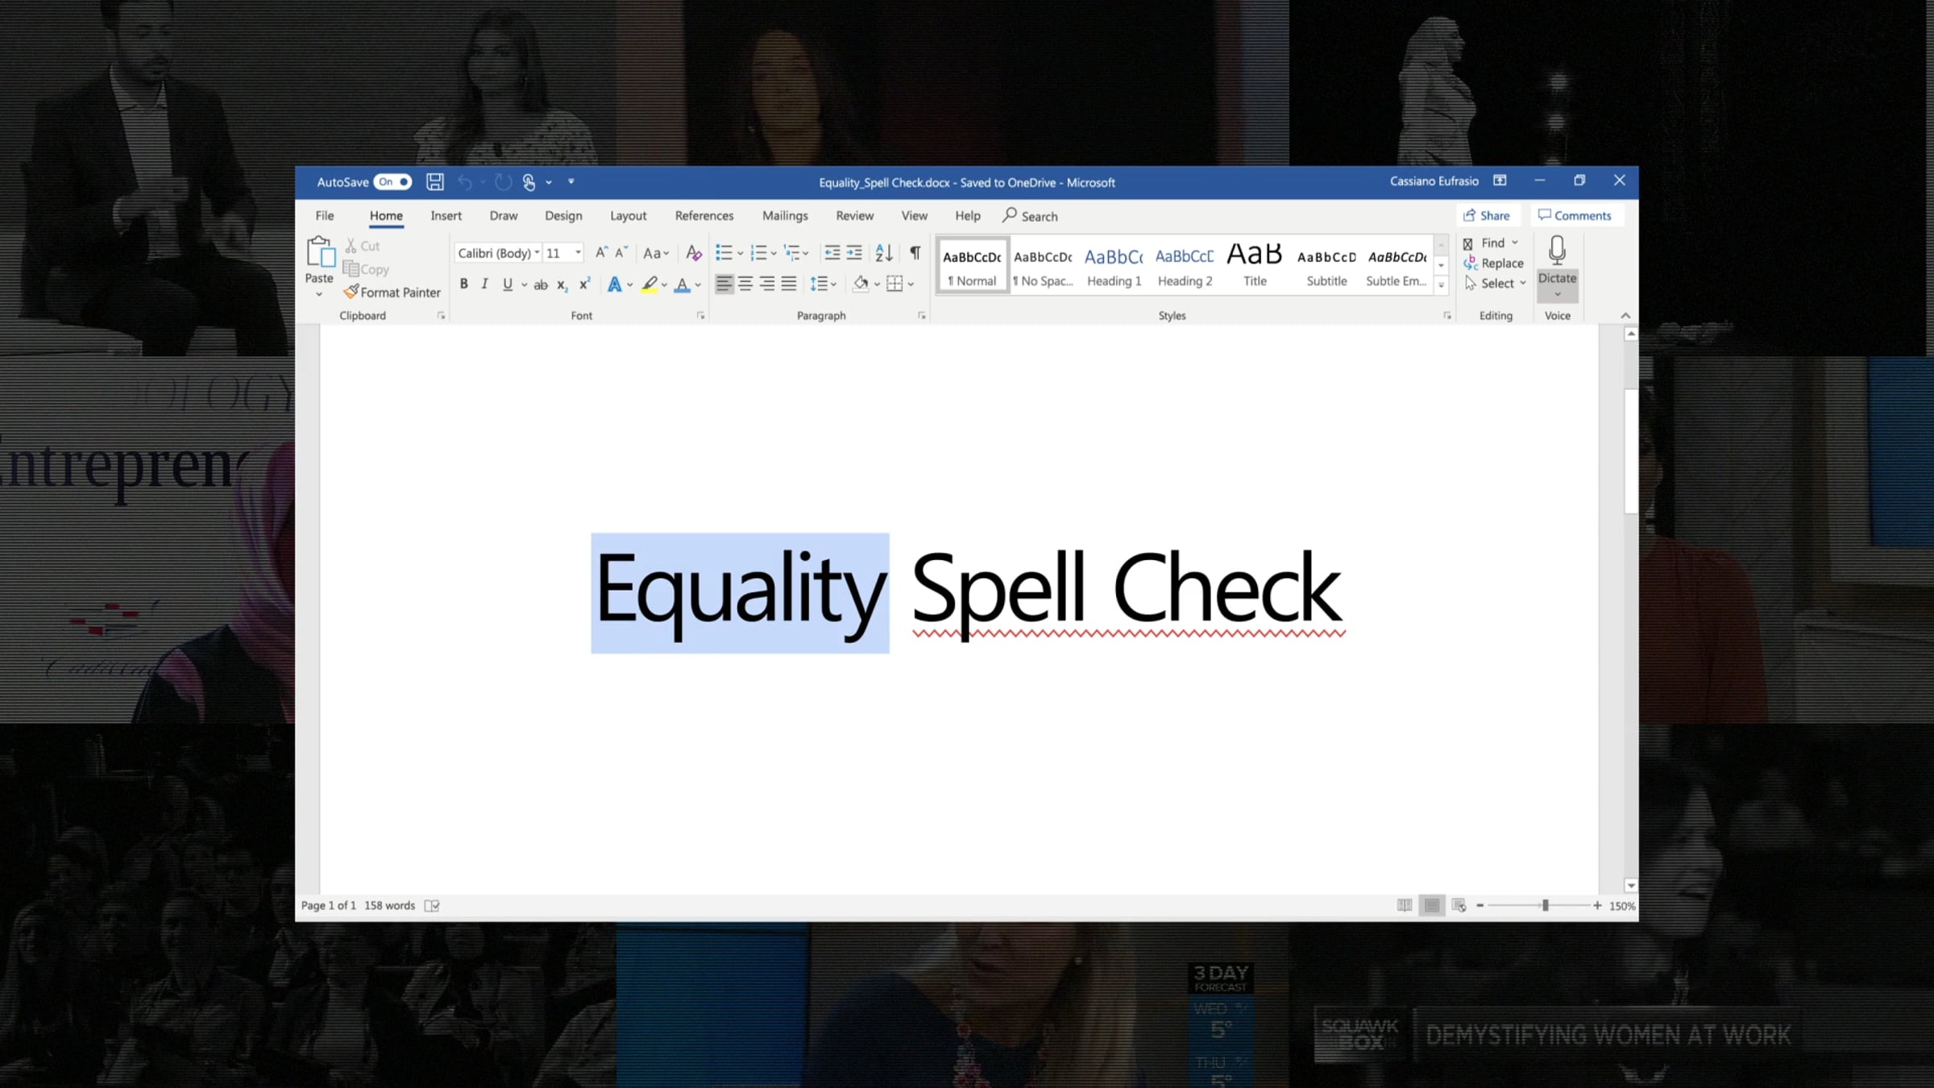Switch to the Insert tab

point(446,215)
